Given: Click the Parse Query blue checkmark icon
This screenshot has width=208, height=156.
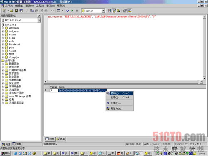Looking at the screenshot, I should coord(67,11).
